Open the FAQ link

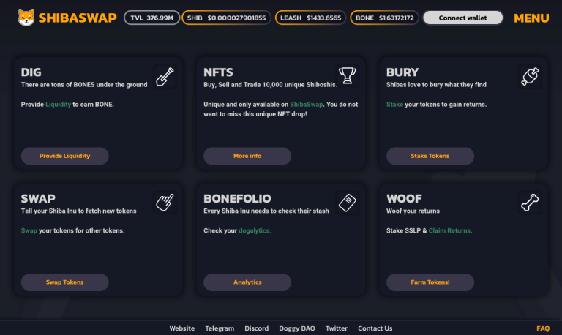543,328
